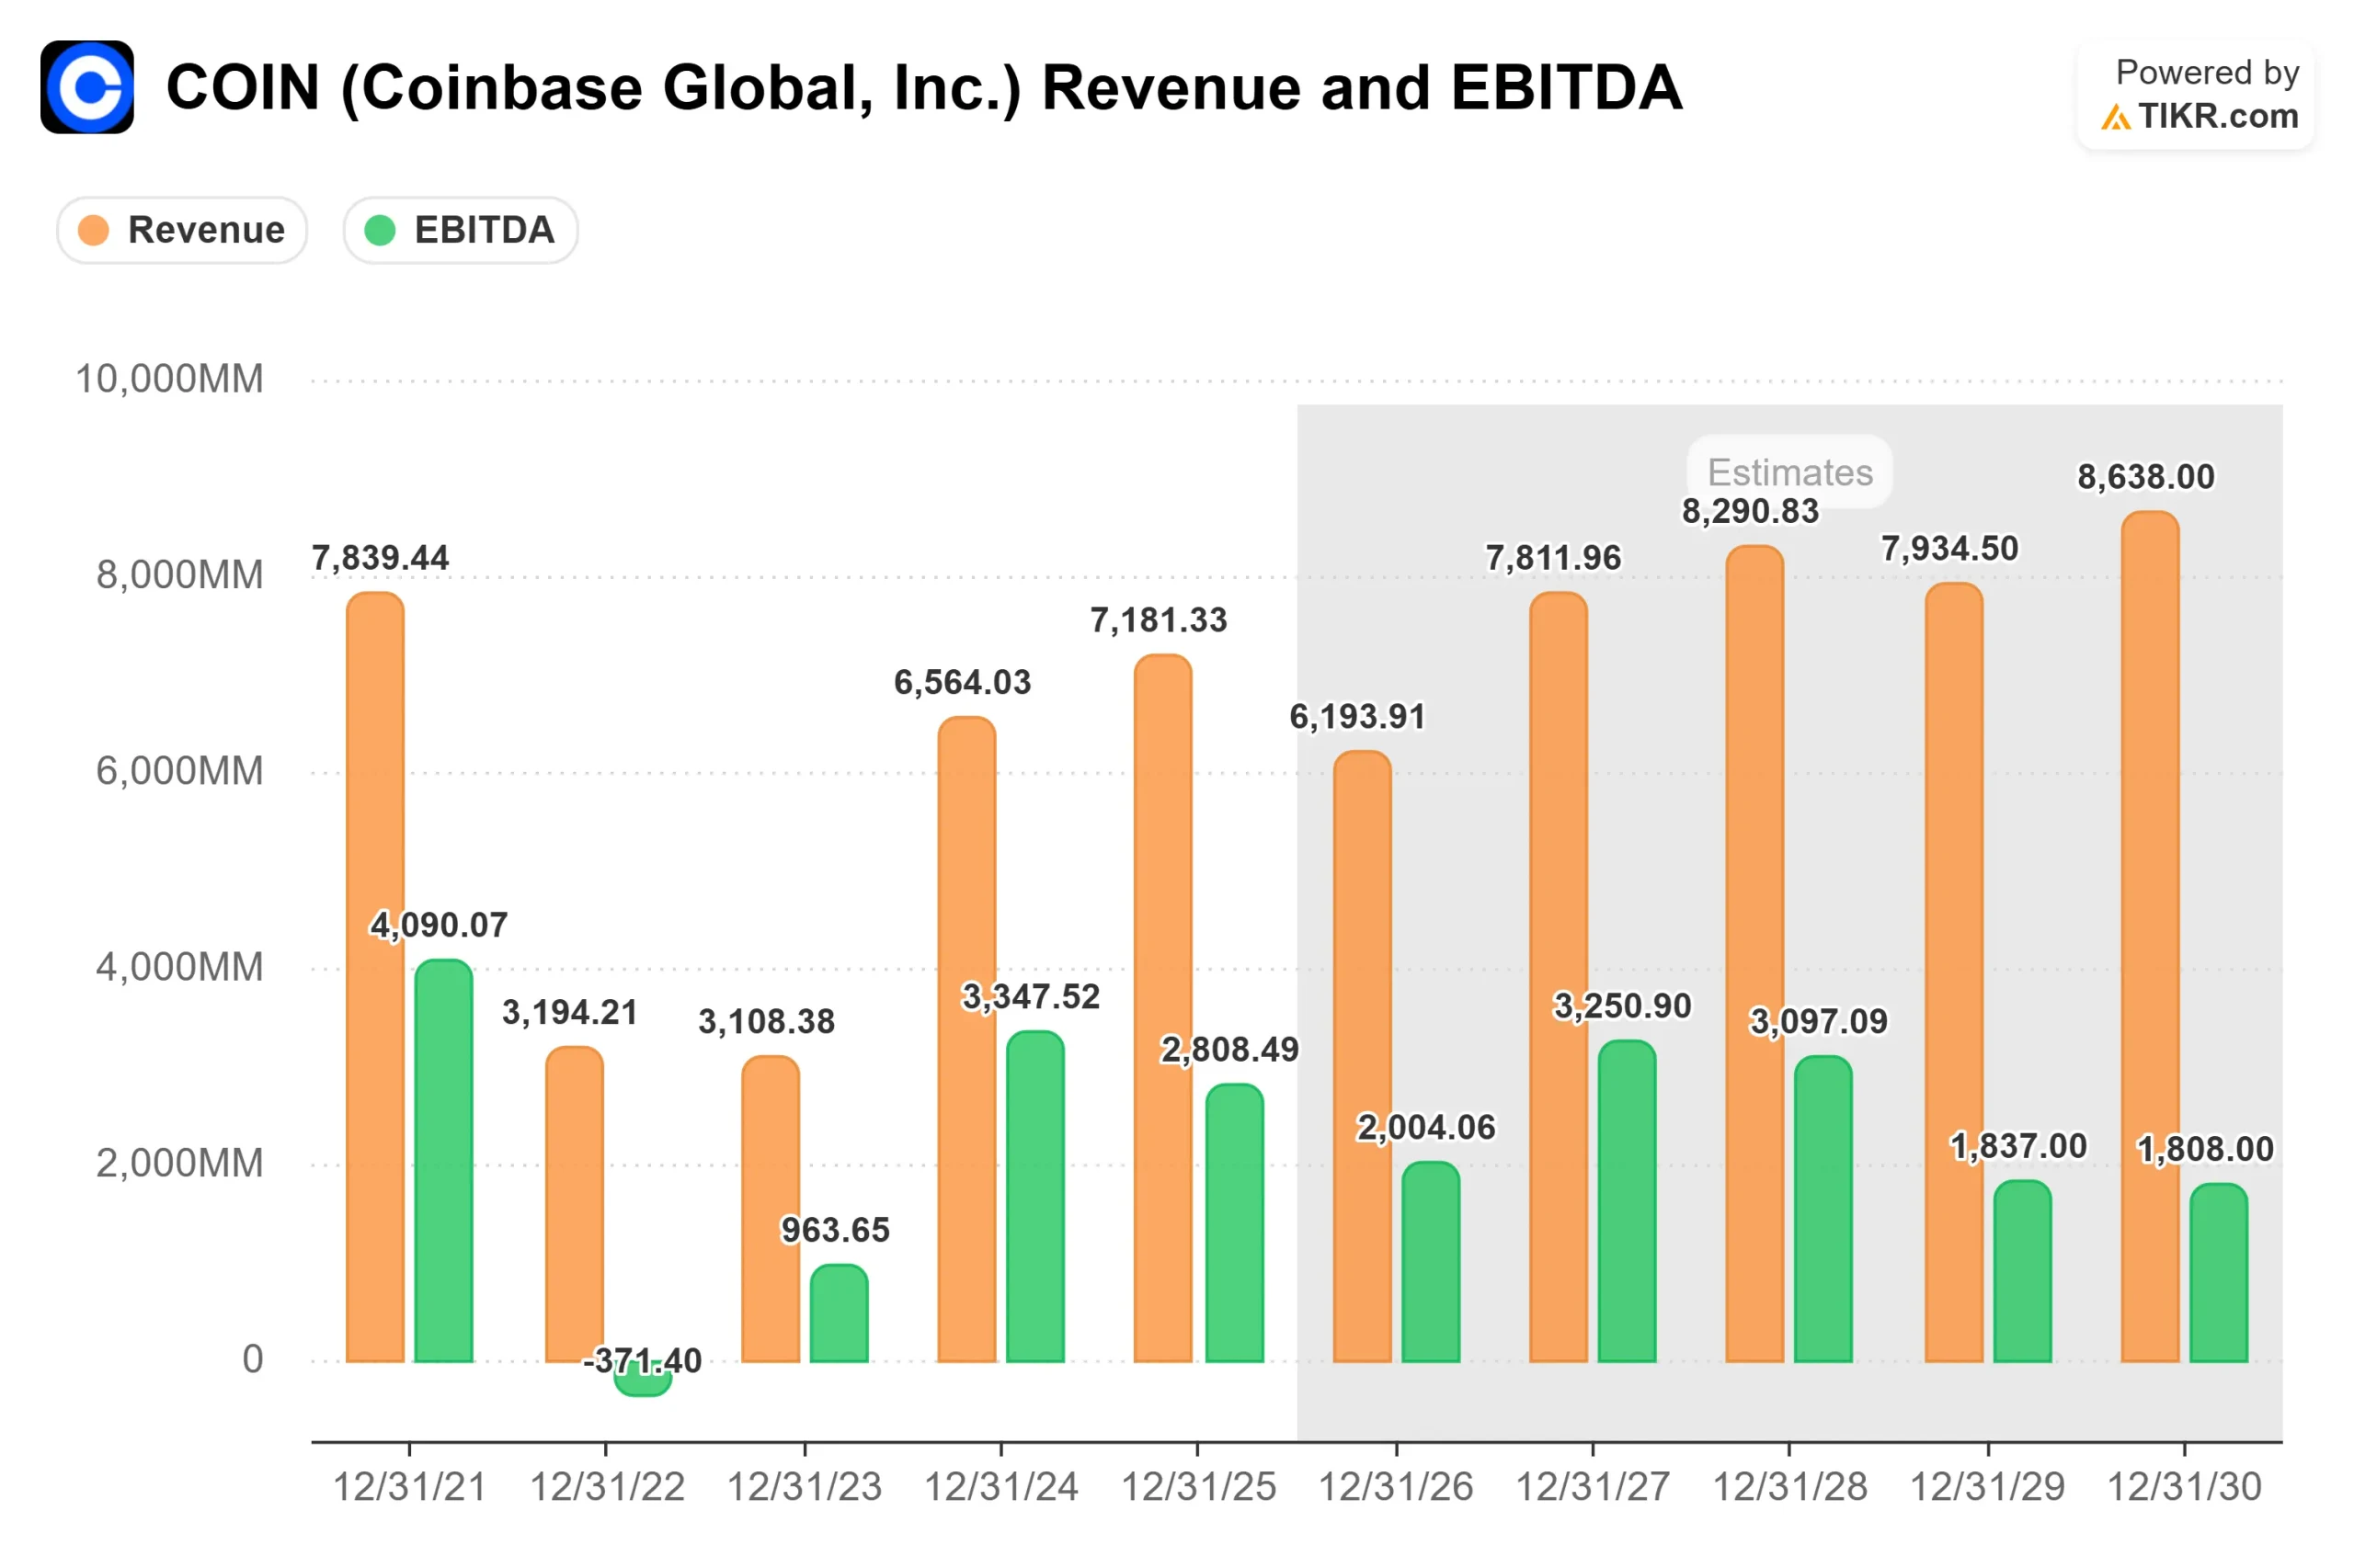Select the 12/31/26 revenue bar
Image resolution: width=2354 pixels, height=1568 pixels.
[1362, 1056]
